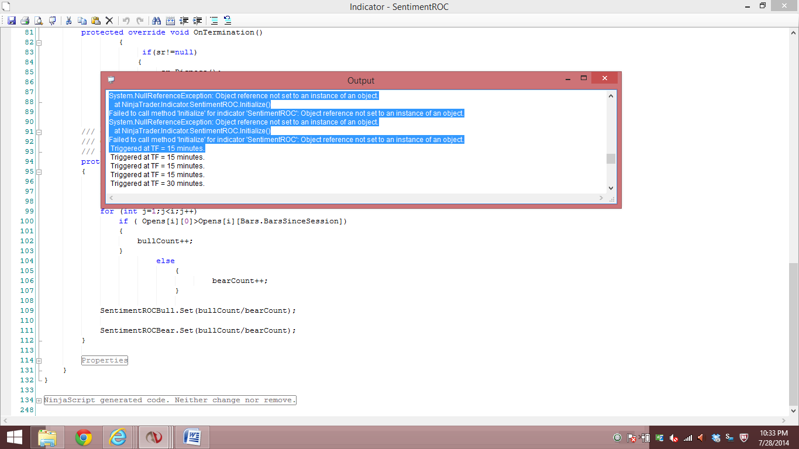Screen dimensions: 799x449
Task: Launch Google Chrome from the taskbar
Action: [x=84, y=437]
